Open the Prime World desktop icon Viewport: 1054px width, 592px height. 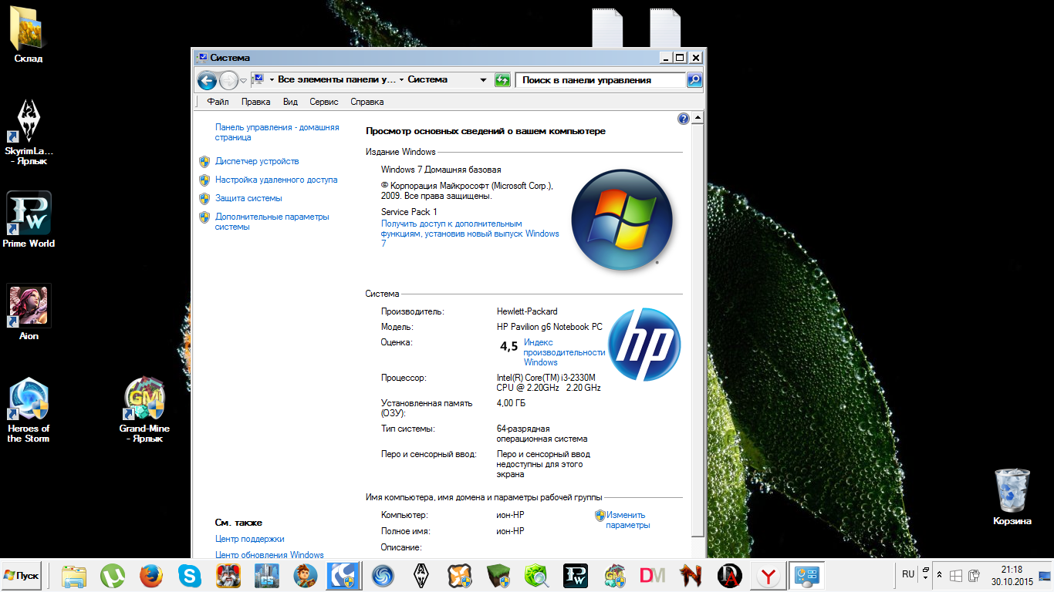[x=29, y=219]
